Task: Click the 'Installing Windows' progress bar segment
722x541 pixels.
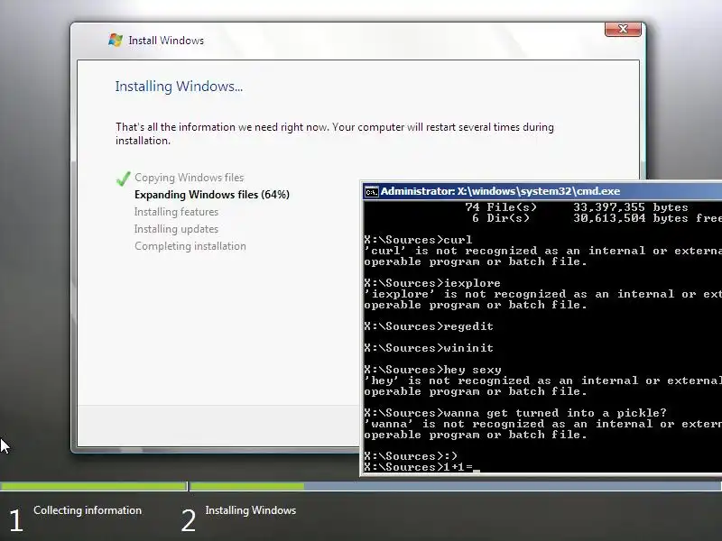Action: point(457,486)
